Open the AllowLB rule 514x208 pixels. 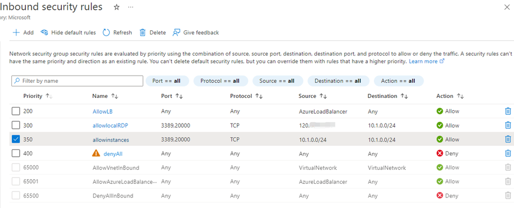point(102,111)
